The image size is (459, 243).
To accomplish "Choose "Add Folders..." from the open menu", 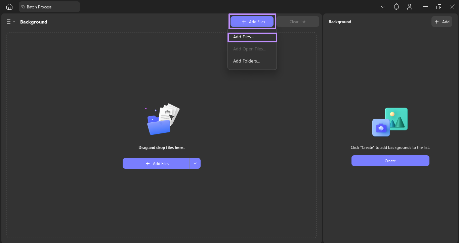I will [x=247, y=61].
